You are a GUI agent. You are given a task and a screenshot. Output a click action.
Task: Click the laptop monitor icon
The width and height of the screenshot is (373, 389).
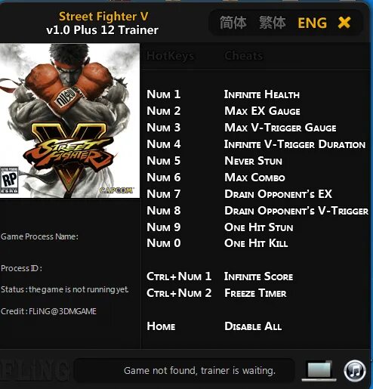tap(319, 371)
